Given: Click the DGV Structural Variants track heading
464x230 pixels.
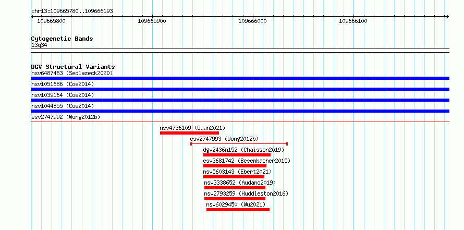Looking at the screenshot, I should [x=73, y=67].
